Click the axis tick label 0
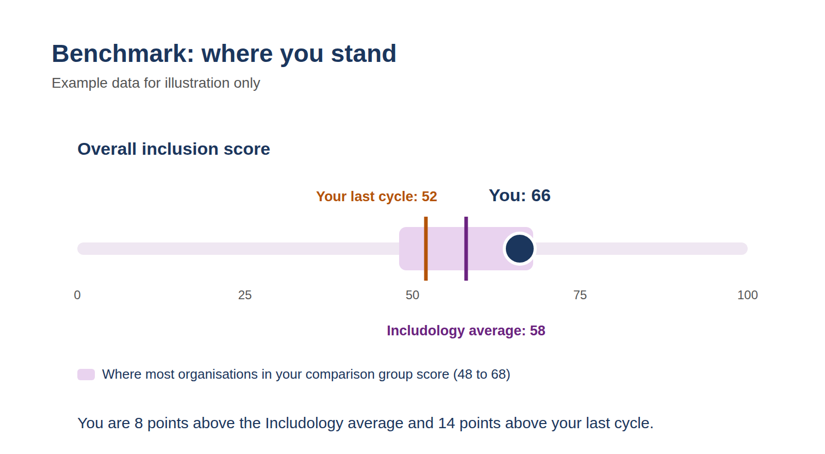The width and height of the screenshot is (825, 454). point(77,295)
